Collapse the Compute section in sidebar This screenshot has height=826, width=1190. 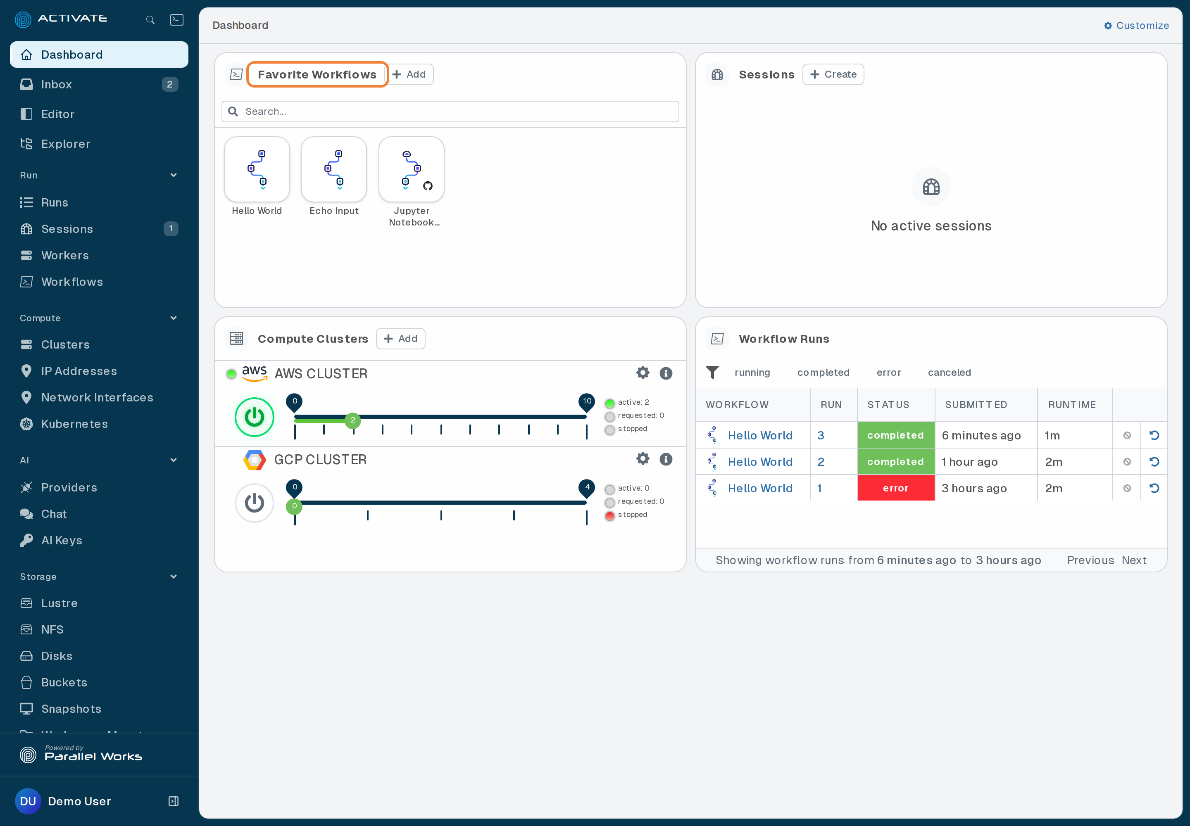point(174,318)
